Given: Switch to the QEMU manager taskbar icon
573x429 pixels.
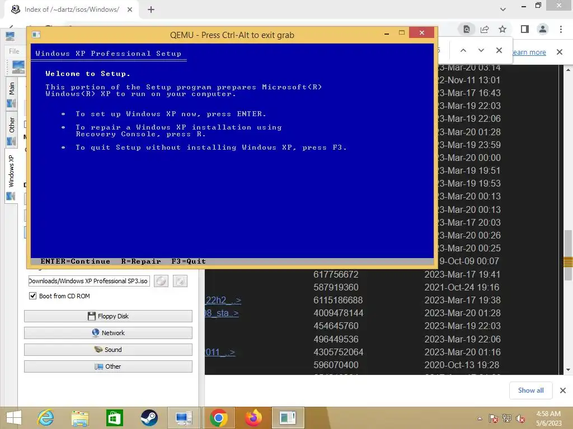Looking at the screenshot, I should 184,418.
